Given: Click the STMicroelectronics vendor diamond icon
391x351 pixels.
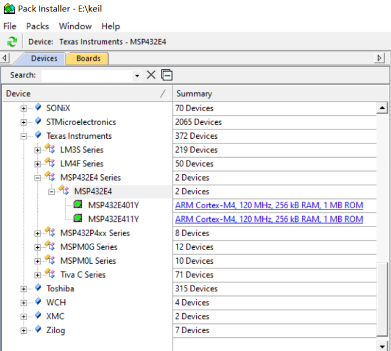Looking at the screenshot, I should [38, 122].
